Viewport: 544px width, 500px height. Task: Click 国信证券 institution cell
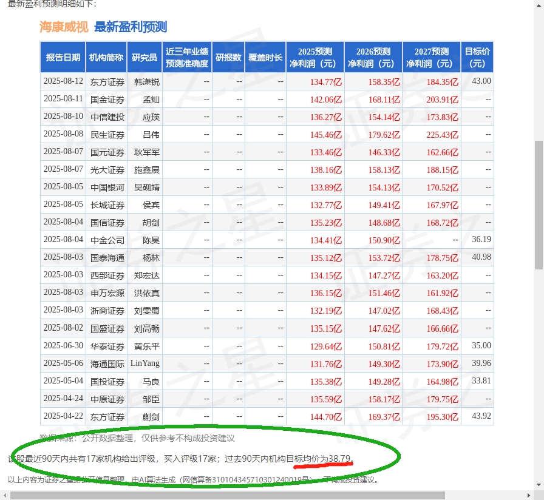coord(107,223)
